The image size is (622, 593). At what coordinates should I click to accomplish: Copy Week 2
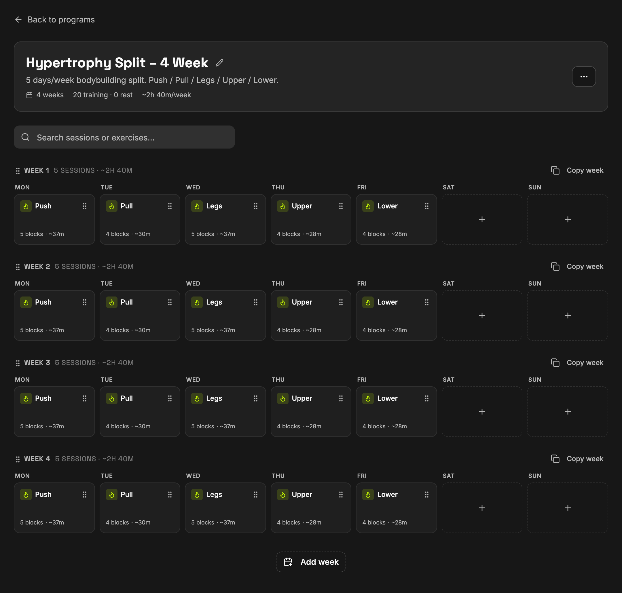coord(577,267)
